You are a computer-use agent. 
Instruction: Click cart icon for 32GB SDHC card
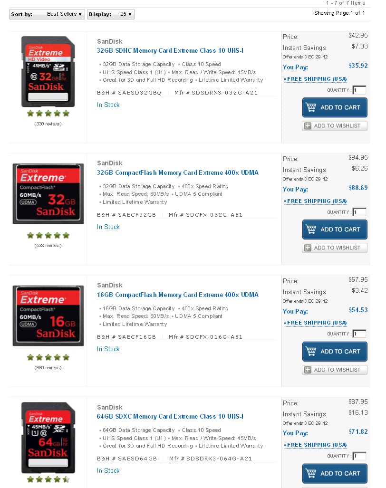[311, 107]
